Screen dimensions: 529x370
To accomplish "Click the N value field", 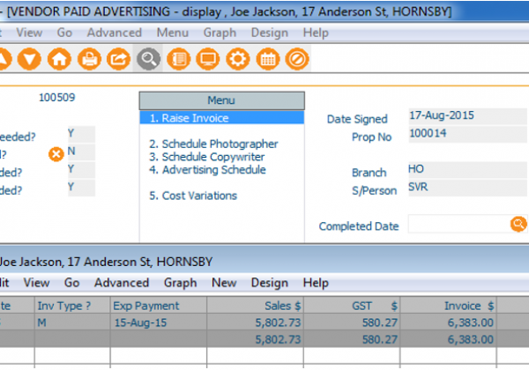I will pos(81,152).
